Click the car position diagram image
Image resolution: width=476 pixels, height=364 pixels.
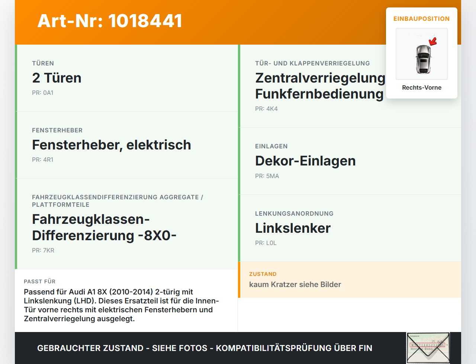point(422,54)
